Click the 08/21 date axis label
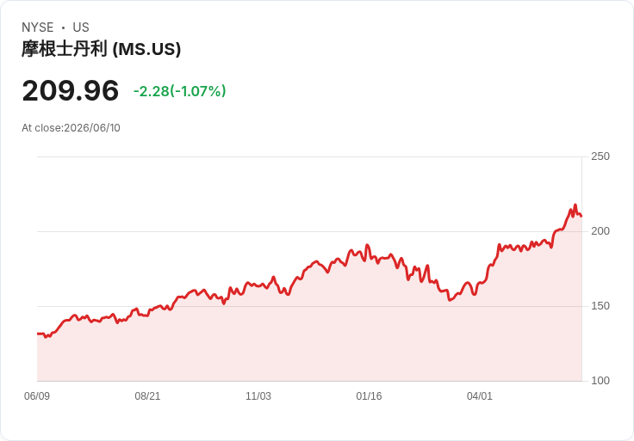The image size is (634, 441). click(147, 396)
